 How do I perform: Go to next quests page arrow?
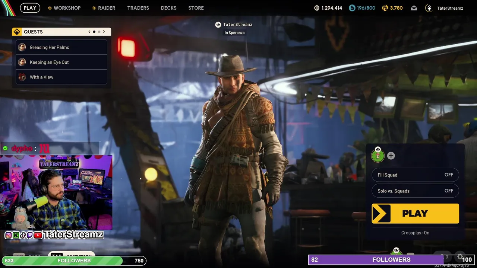coord(104,32)
